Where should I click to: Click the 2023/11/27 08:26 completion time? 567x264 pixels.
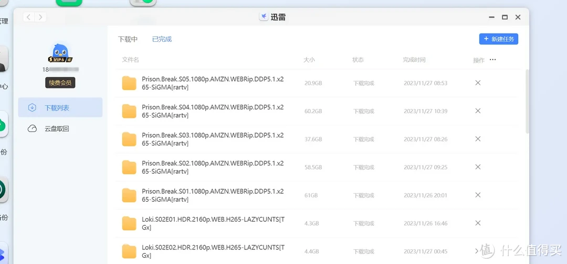pos(426,139)
